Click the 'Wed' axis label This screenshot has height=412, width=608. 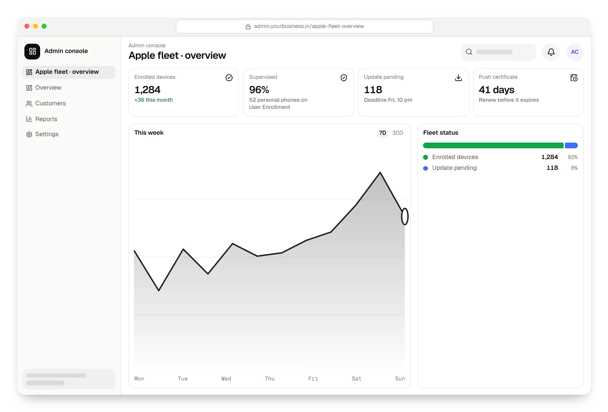(x=226, y=379)
